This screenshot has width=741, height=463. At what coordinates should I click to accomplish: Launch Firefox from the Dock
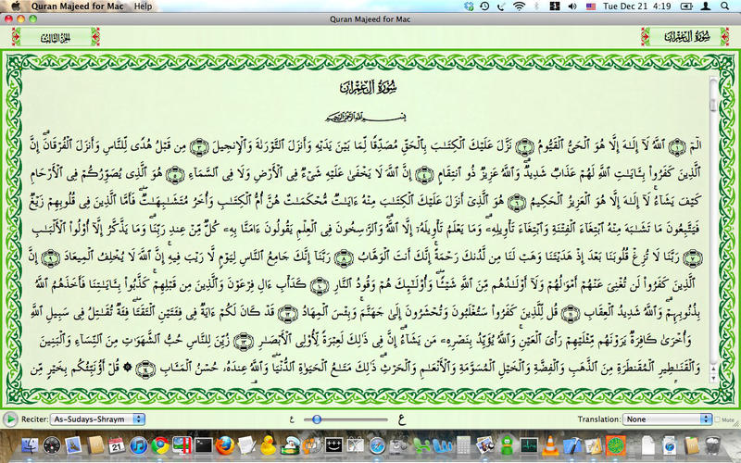(x=225, y=445)
